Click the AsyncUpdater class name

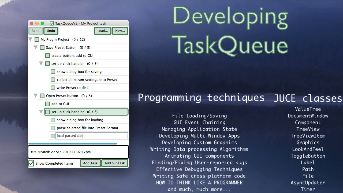point(308,183)
